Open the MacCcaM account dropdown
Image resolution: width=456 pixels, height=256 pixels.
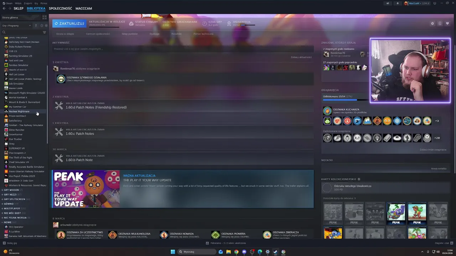(417, 3)
